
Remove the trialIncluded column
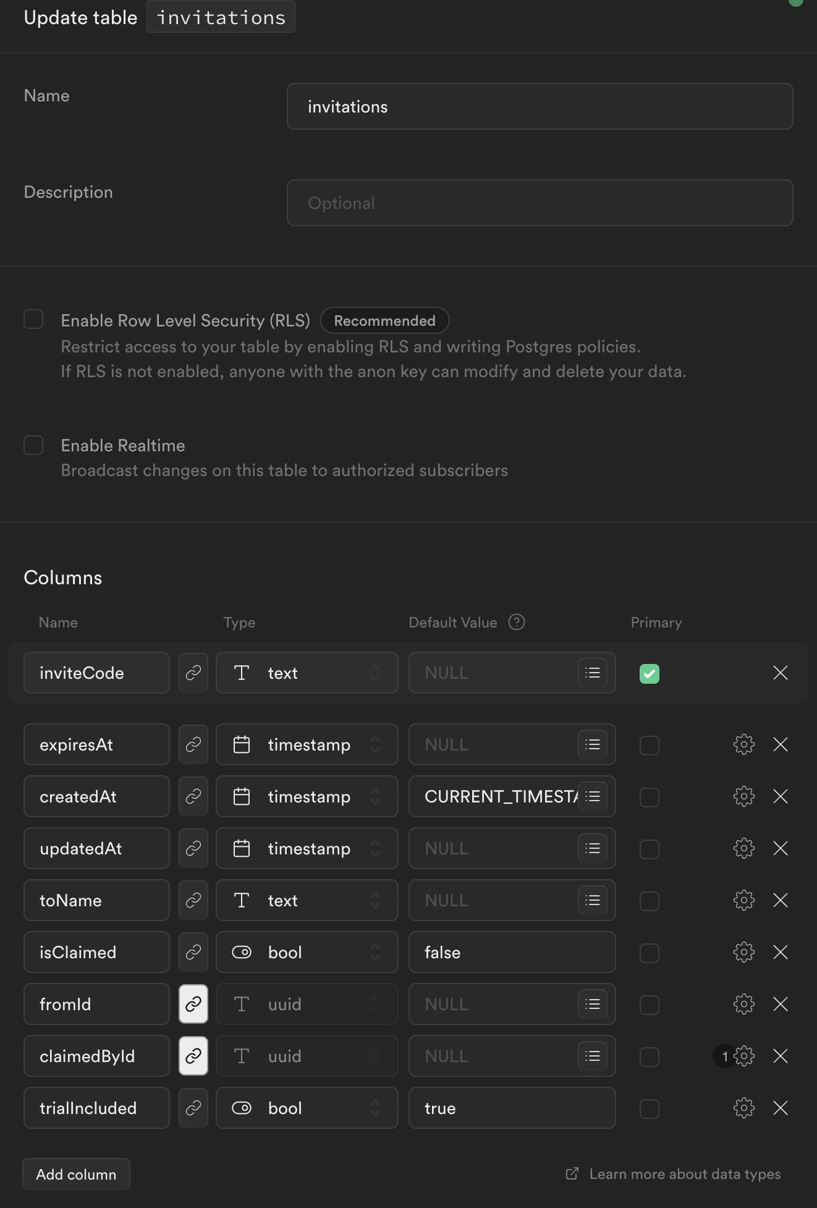coord(781,1108)
